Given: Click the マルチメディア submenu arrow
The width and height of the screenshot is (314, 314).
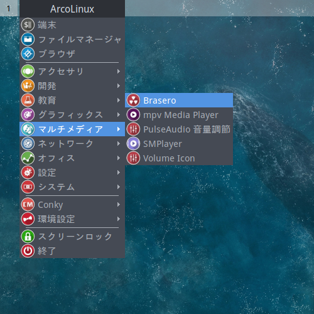Looking at the screenshot, I should pos(119,129).
